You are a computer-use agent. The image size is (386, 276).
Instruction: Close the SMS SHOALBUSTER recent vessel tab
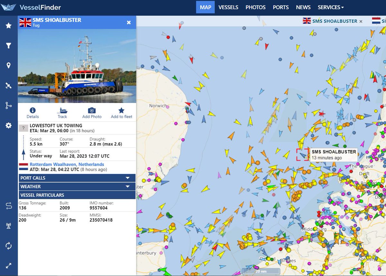361,21
